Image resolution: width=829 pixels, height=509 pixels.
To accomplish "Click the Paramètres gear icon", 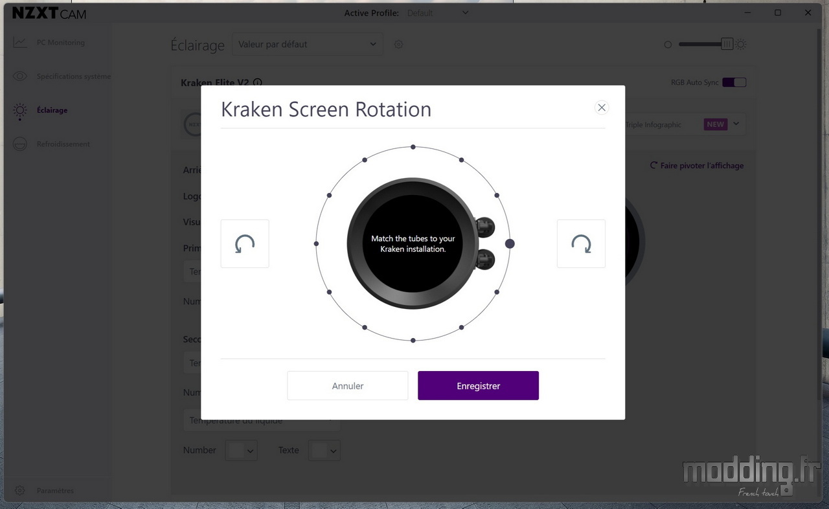I will point(20,490).
